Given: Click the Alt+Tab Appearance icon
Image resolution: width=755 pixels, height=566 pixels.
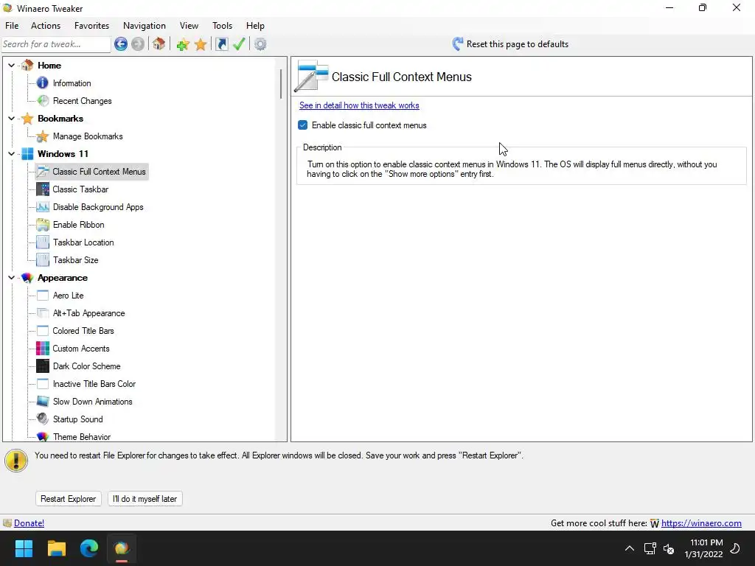Looking at the screenshot, I should click(x=42, y=312).
